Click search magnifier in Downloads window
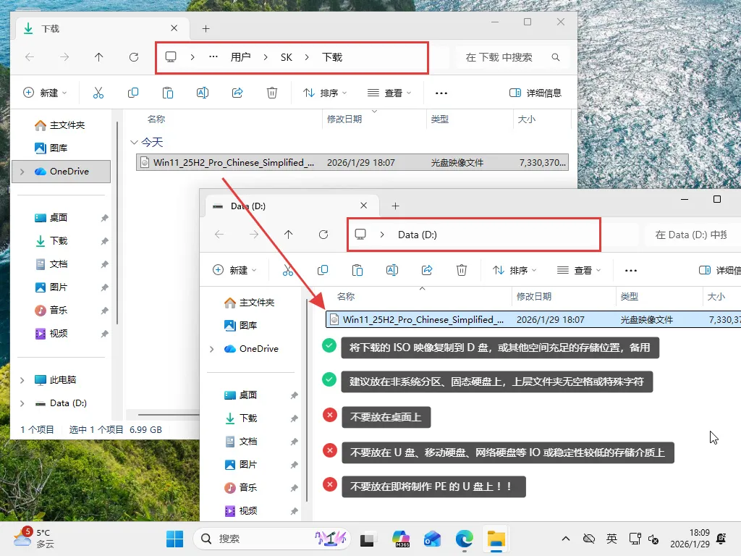The image size is (741, 556). pyautogui.click(x=556, y=57)
